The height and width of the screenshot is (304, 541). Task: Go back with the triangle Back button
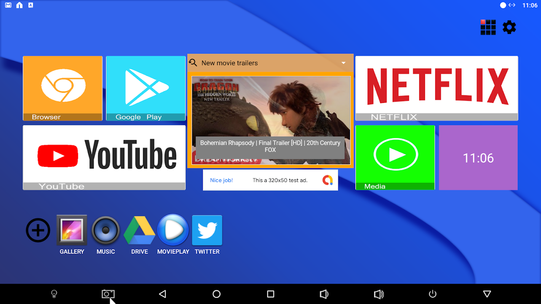coord(162,294)
